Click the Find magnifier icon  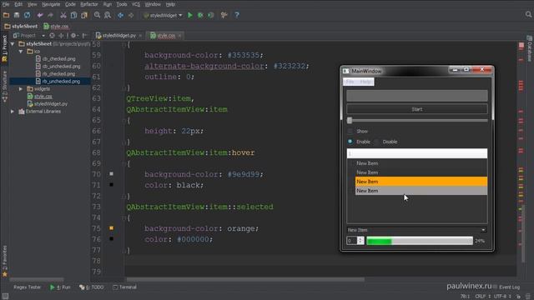coord(98,15)
